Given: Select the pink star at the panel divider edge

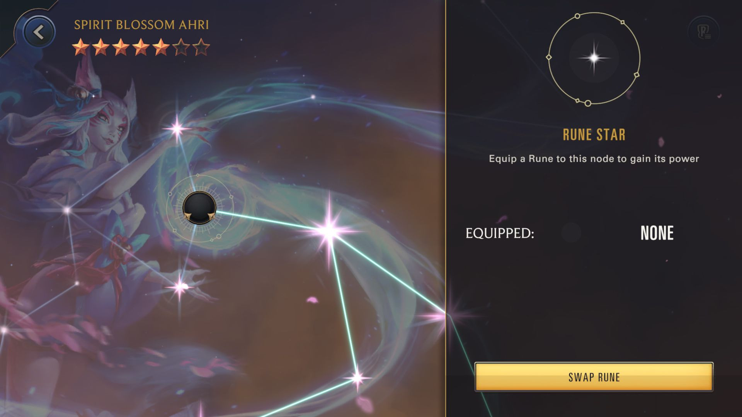Looking at the screenshot, I should pos(440,317).
